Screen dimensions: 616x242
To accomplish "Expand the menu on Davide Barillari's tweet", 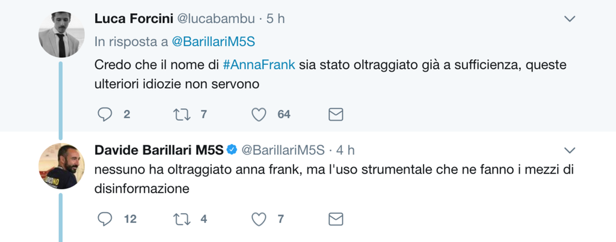I will tap(569, 149).
